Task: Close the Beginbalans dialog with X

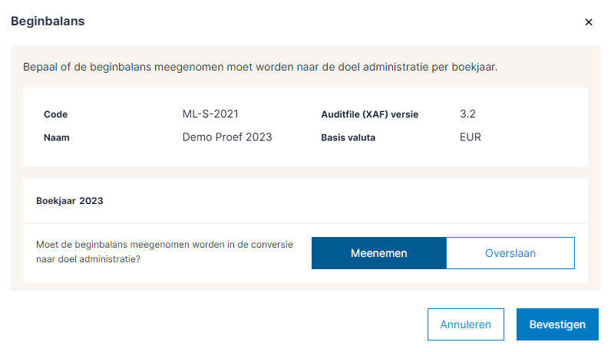Action: (x=589, y=22)
